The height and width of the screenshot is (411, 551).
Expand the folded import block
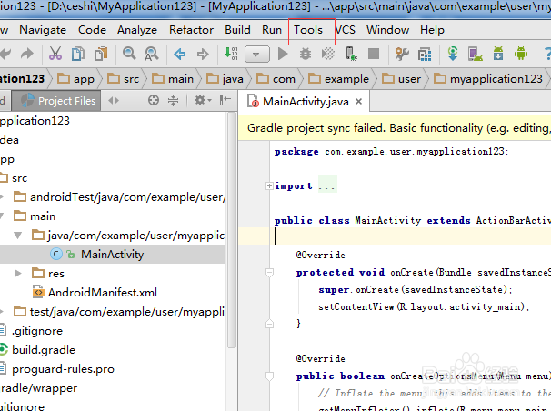tap(269, 185)
